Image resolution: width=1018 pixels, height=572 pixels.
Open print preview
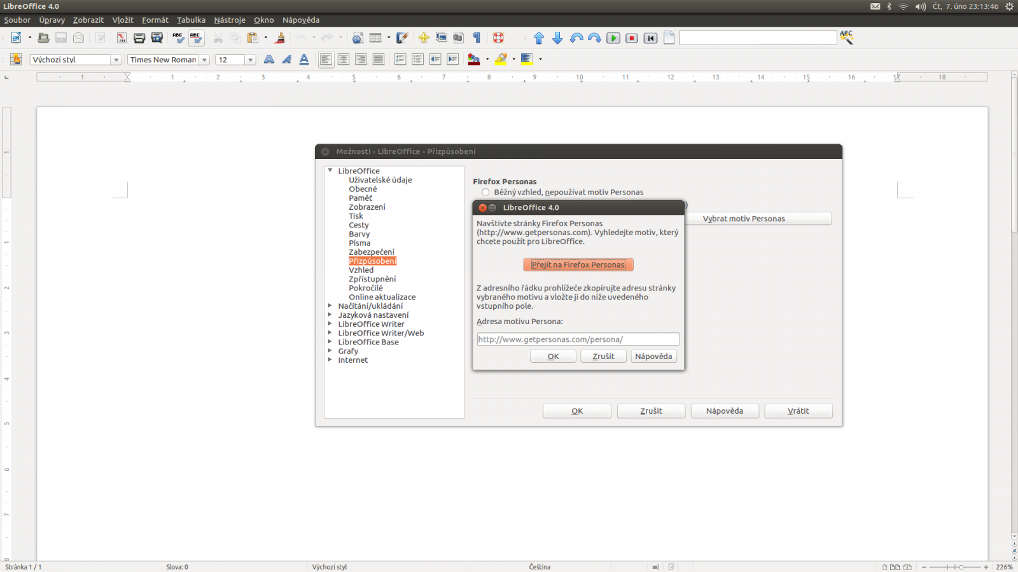pos(156,37)
